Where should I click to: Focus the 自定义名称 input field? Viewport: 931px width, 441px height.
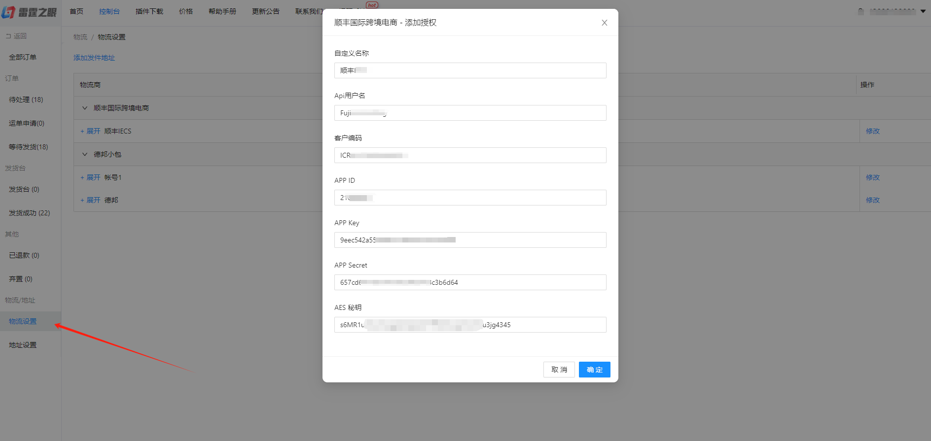470,70
